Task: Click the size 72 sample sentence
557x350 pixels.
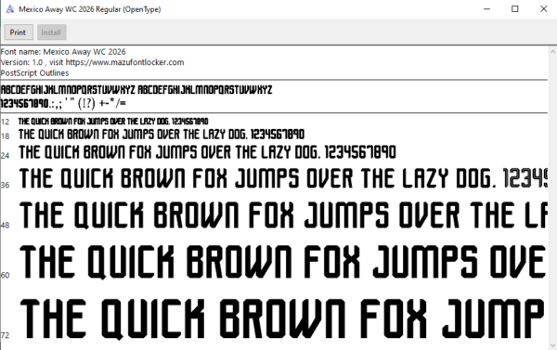Action: (282, 319)
